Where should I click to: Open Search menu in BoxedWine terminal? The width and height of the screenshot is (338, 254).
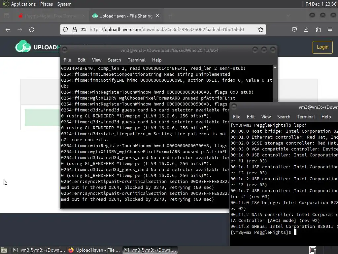point(114,60)
